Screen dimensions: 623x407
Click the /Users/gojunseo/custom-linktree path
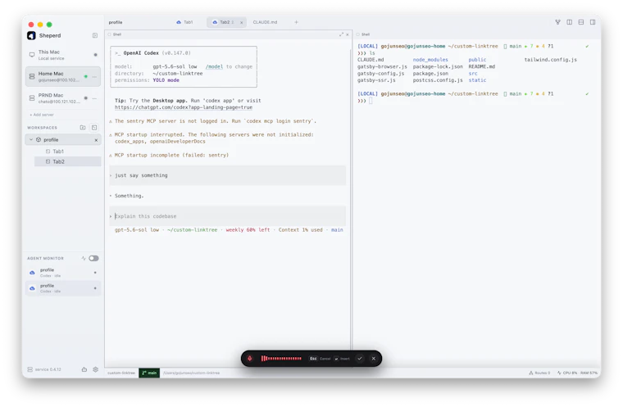(x=192, y=373)
